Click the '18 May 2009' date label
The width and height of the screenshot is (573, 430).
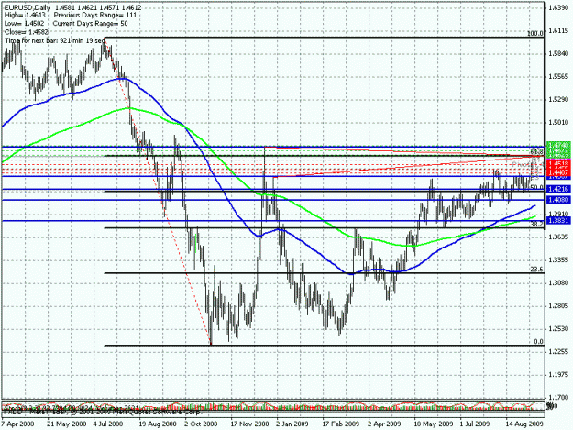(x=434, y=424)
